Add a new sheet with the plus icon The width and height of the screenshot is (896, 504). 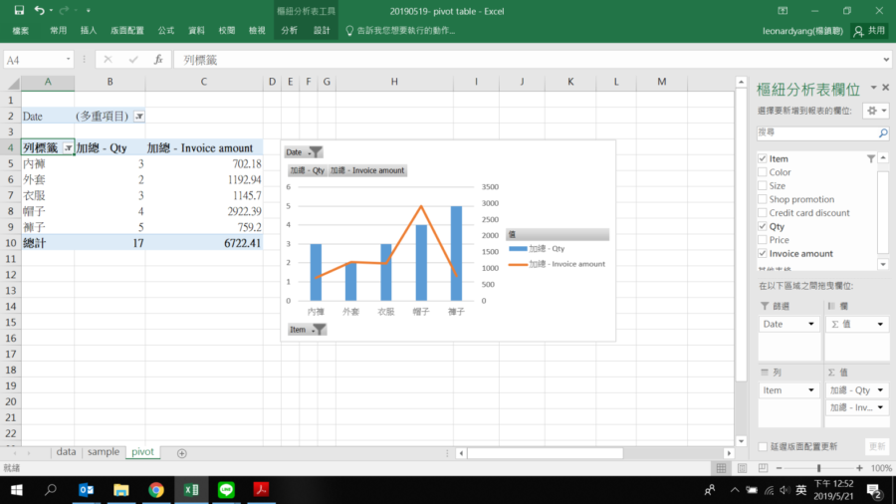181,452
